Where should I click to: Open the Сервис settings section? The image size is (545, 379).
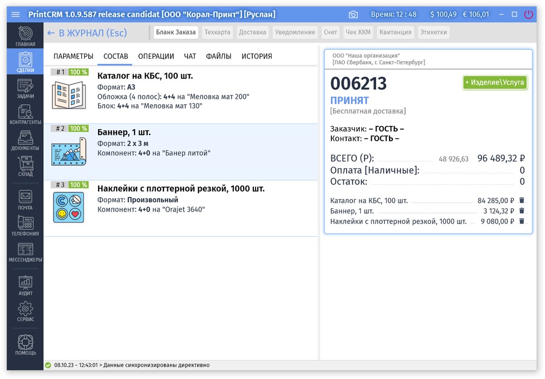[26, 311]
